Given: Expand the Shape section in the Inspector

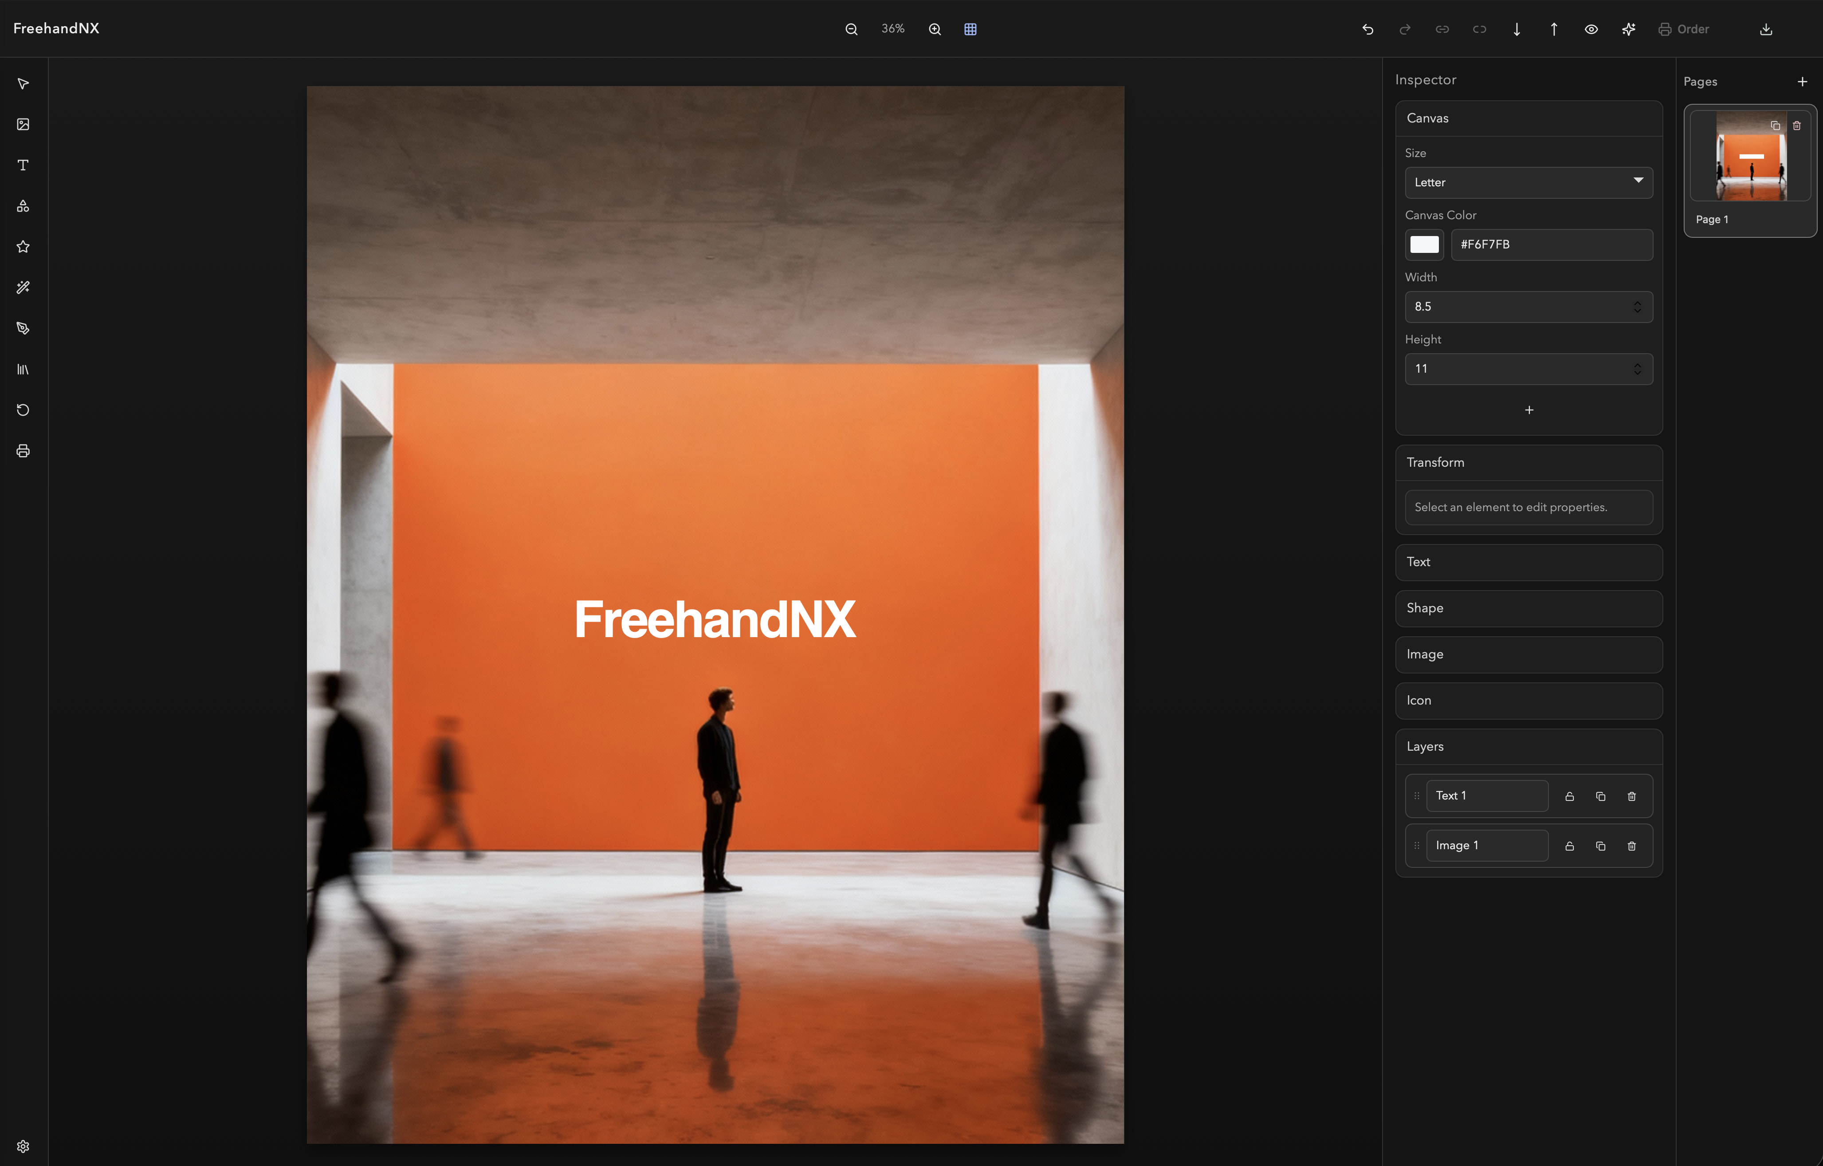Looking at the screenshot, I should pyautogui.click(x=1528, y=608).
